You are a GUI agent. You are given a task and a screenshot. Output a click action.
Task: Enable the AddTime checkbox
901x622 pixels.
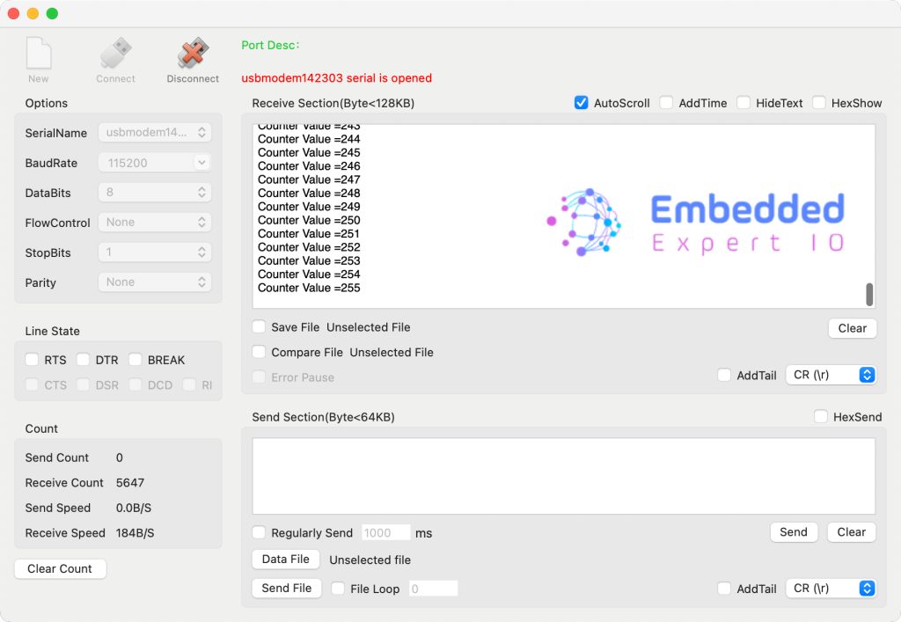(x=667, y=103)
